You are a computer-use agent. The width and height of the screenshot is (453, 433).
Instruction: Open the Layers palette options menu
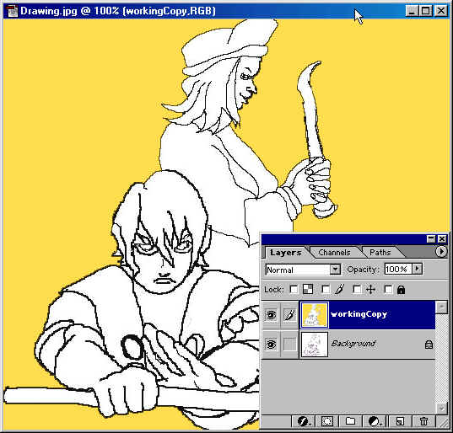pos(441,252)
